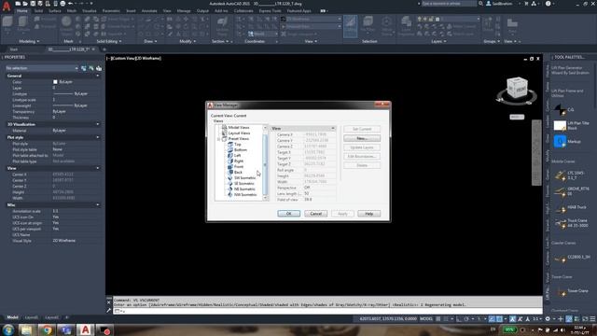The height and width of the screenshot is (336, 597).
Task: Click Help in View Manager dialog
Action: 369,214
